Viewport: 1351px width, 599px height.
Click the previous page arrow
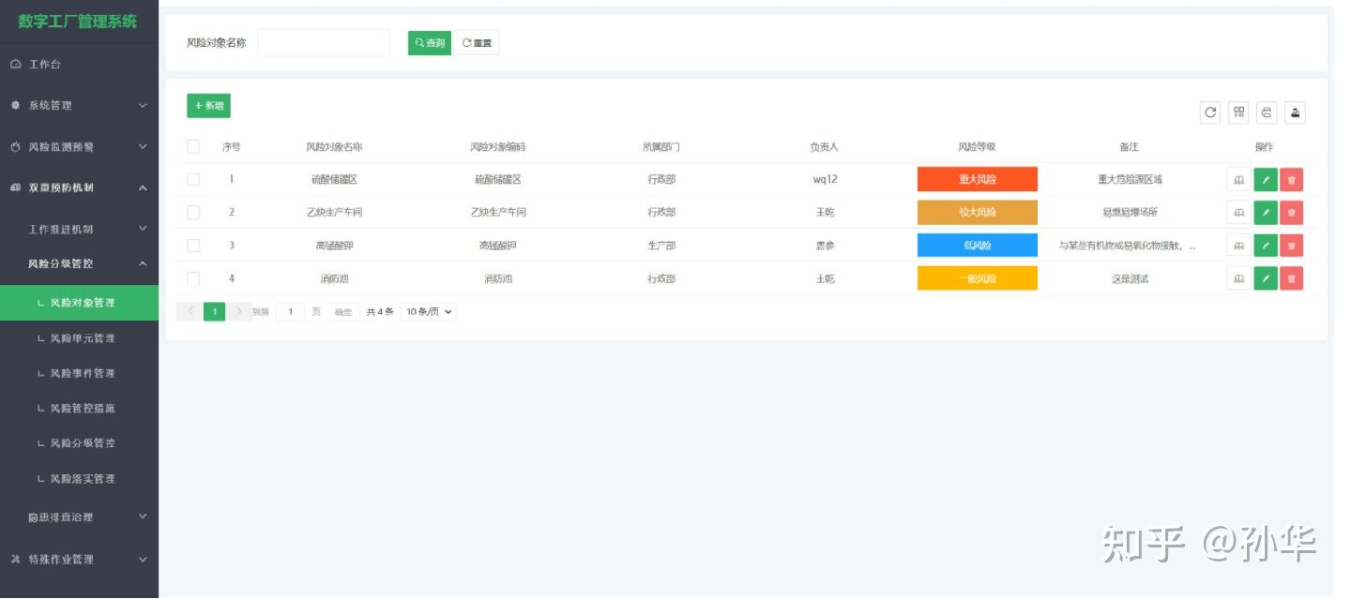(x=189, y=311)
